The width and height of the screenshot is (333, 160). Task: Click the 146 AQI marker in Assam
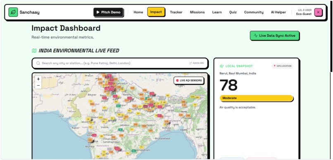pyautogui.click(x=183, y=102)
